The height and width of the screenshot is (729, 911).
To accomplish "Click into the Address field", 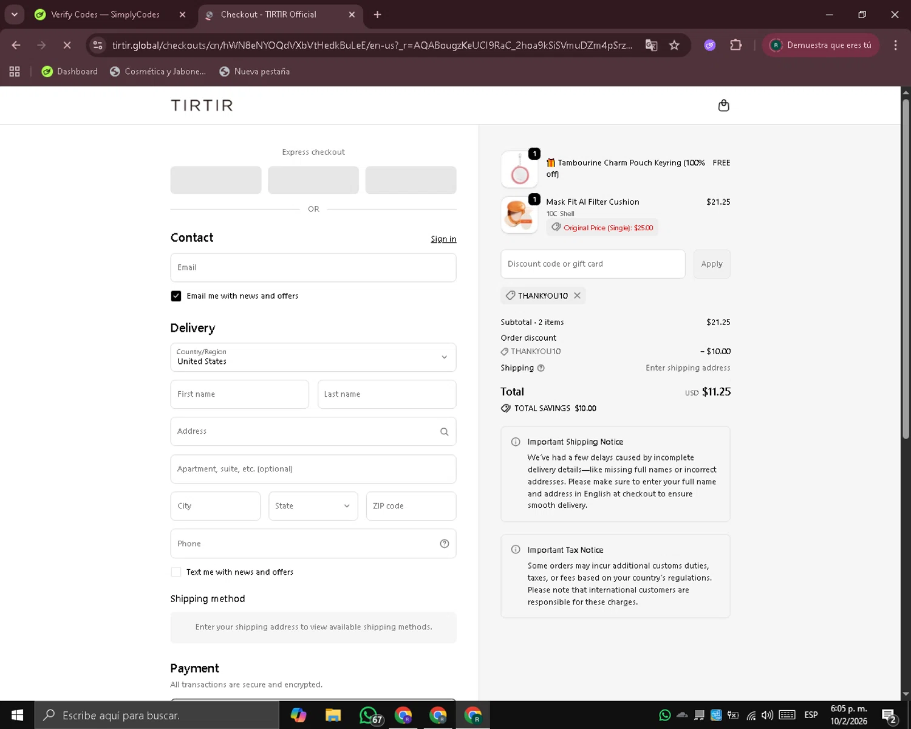I will (x=313, y=431).
